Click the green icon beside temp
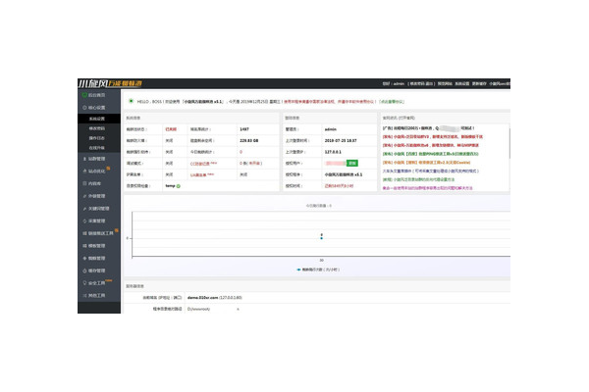Image resolution: width=589 pixels, height=392 pixels. pos(180,185)
